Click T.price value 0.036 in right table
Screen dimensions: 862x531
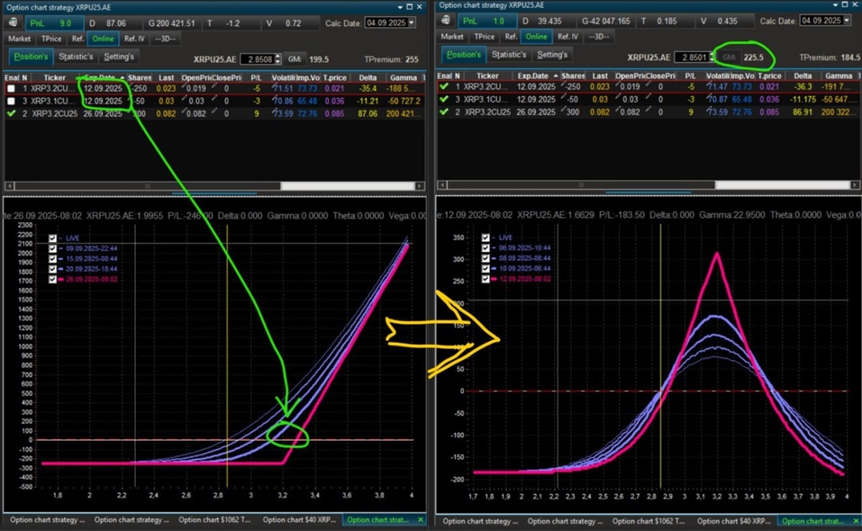pyautogui.click(x=769, y=99)
